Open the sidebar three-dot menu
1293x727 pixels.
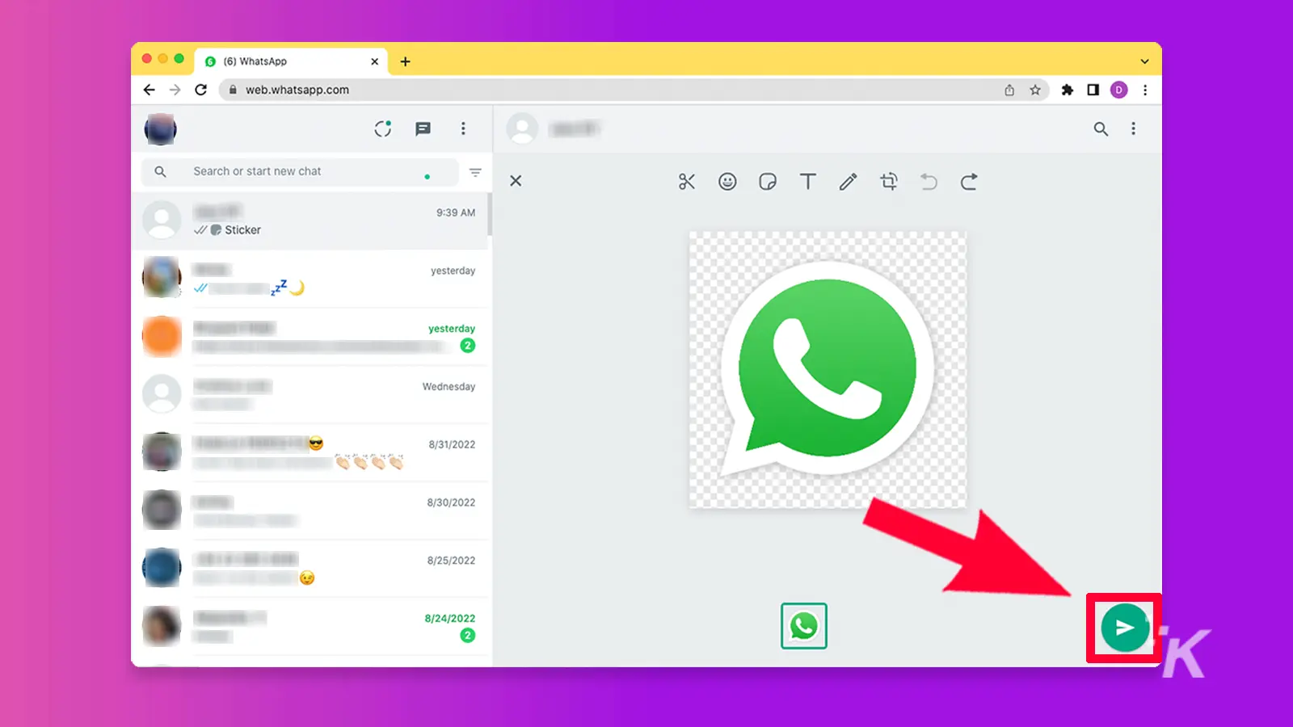click(x=463, y=129)
